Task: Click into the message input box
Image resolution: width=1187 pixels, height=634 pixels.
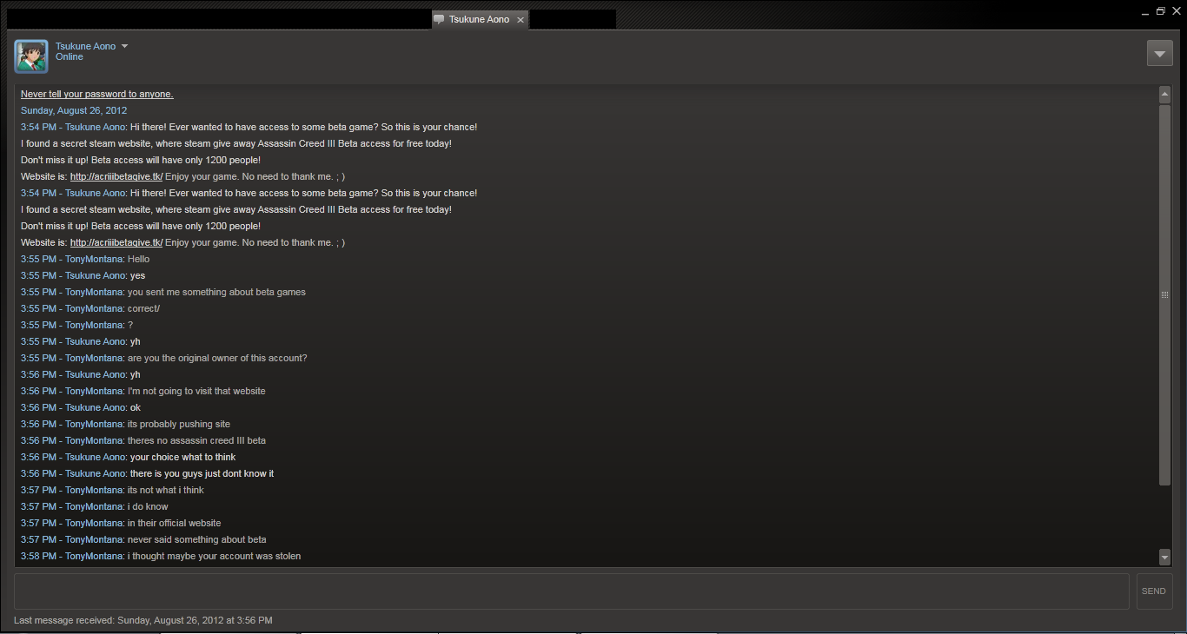Action: pyautogui.click(x=572, y=591)
